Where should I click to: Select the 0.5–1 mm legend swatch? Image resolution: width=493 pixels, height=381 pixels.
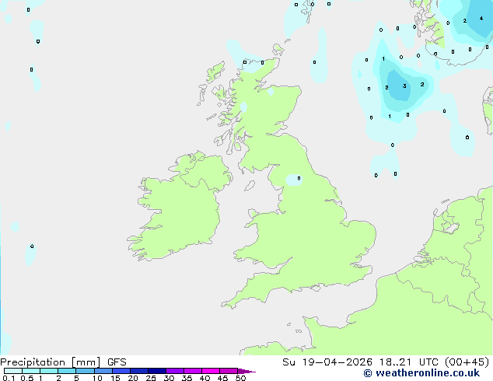tap(31, 371)
